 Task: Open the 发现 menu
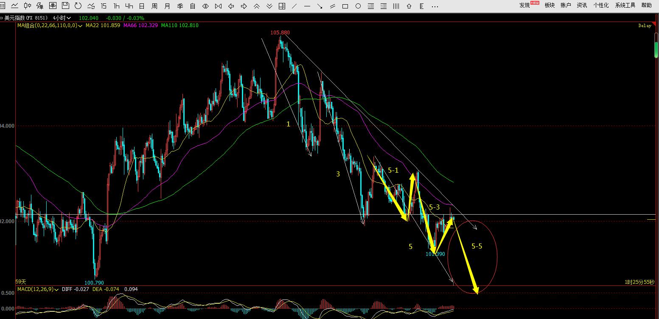click(x=525, y=5)
